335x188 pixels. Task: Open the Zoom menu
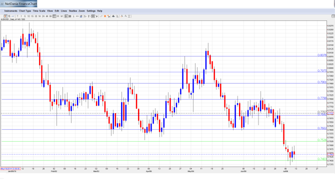pos(81,11)
